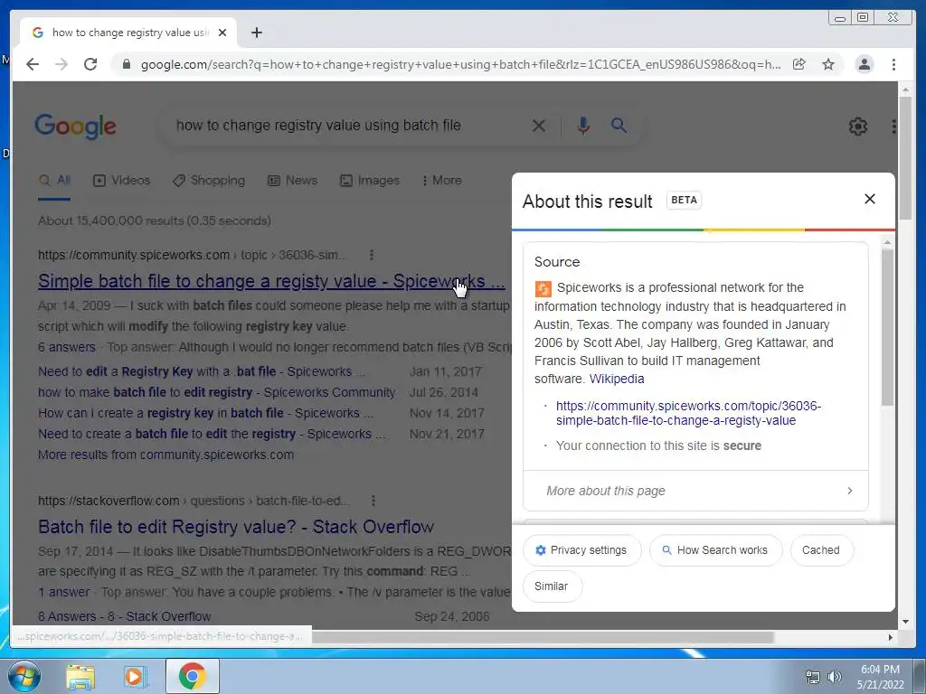This screenshot has height=694, width=926.
Task: Expand the More search filters menu
Action: coord(441,181)
